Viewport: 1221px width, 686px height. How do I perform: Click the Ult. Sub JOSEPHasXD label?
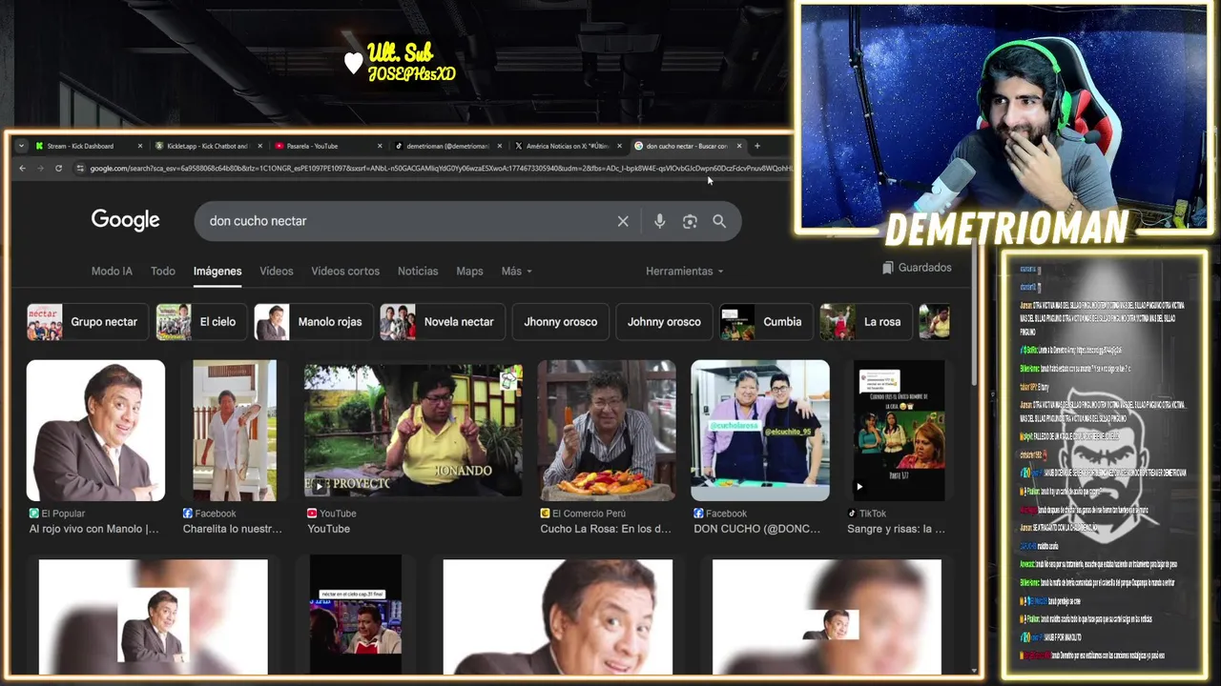(x=401, y=63)
